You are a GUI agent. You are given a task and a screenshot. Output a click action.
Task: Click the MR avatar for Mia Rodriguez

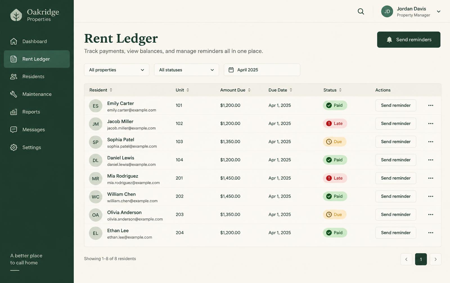pyautogui.click(x=96, y=179)
